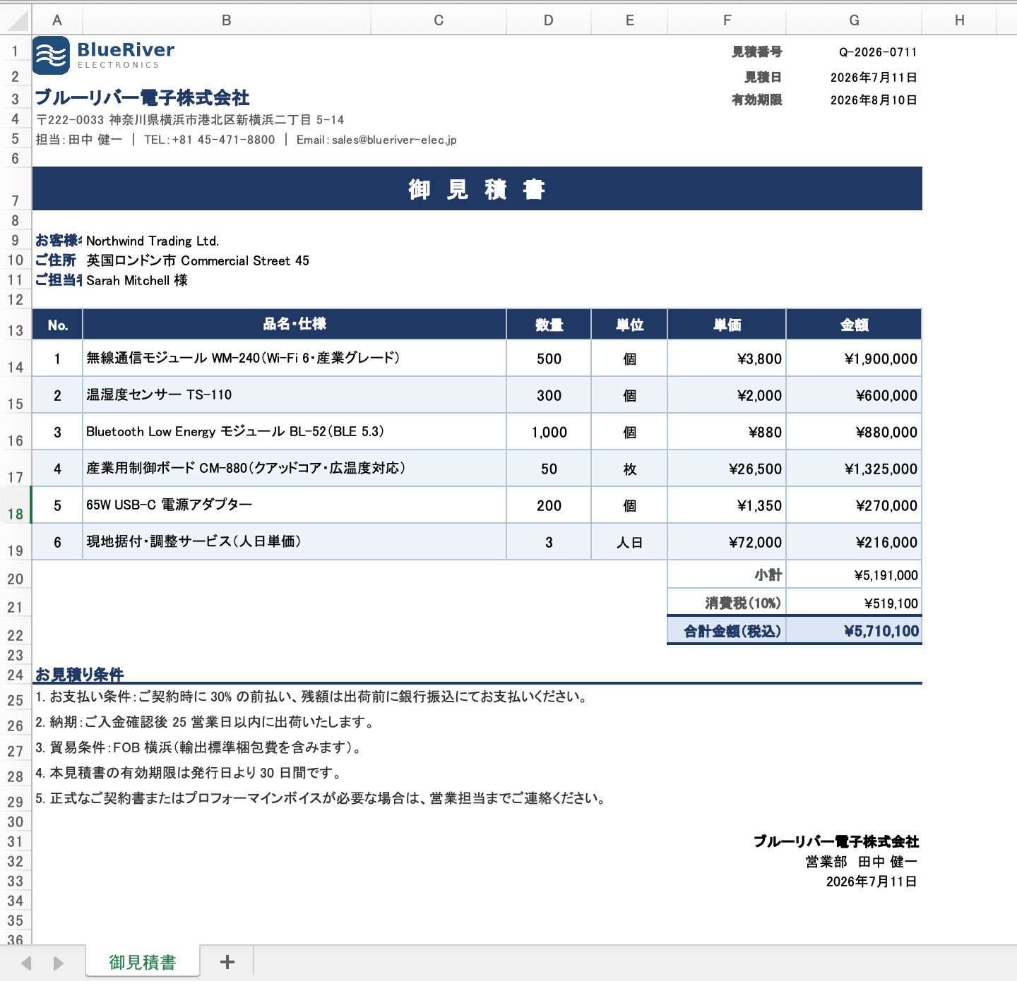The height and width of the screenshot is (981, 1017).
Task: Click customer address Commercial Street 45
Action: [198, 261]
